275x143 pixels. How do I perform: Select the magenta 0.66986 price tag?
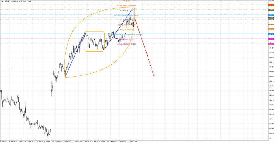pos(271,39)
